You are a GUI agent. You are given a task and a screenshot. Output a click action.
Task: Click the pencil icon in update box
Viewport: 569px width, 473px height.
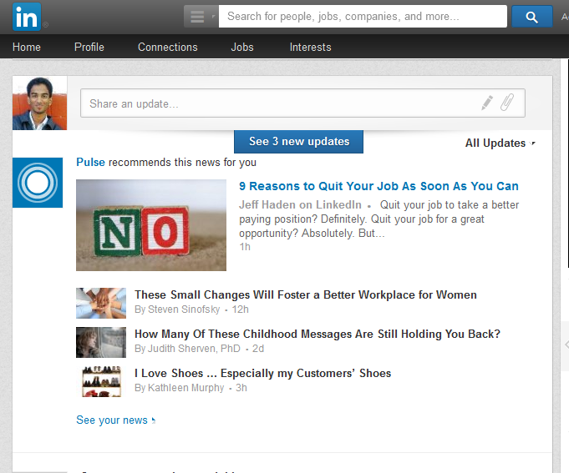(x=487, y=103)
